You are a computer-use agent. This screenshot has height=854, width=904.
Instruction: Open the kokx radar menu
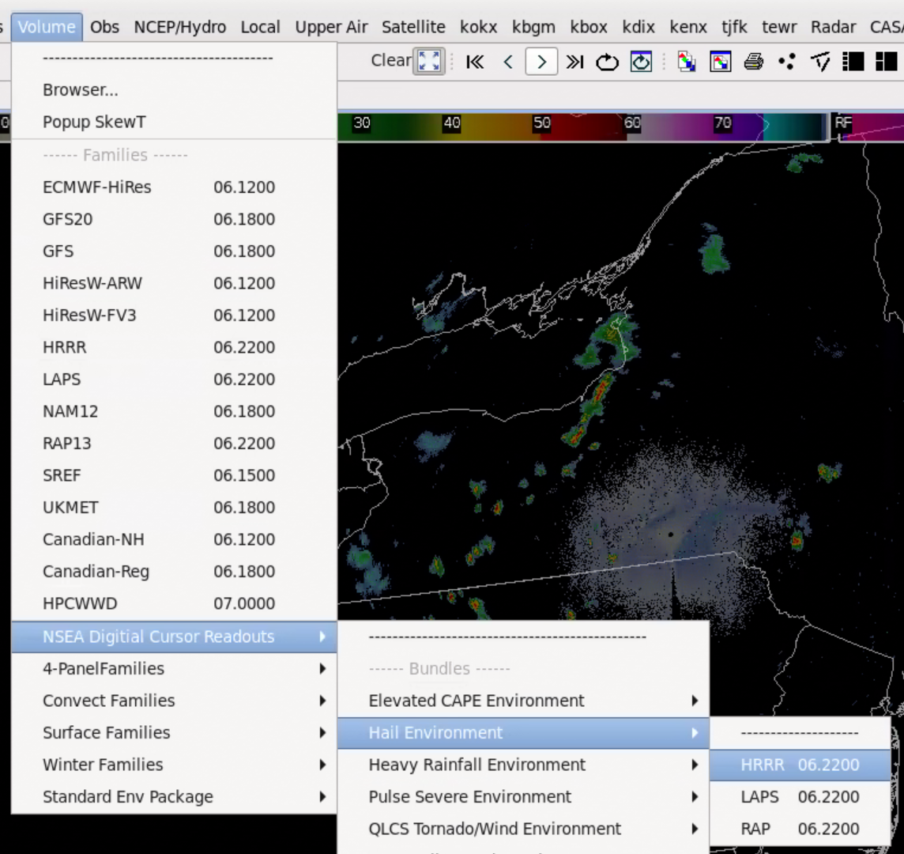pyautogui.click(x=479, y=27)
